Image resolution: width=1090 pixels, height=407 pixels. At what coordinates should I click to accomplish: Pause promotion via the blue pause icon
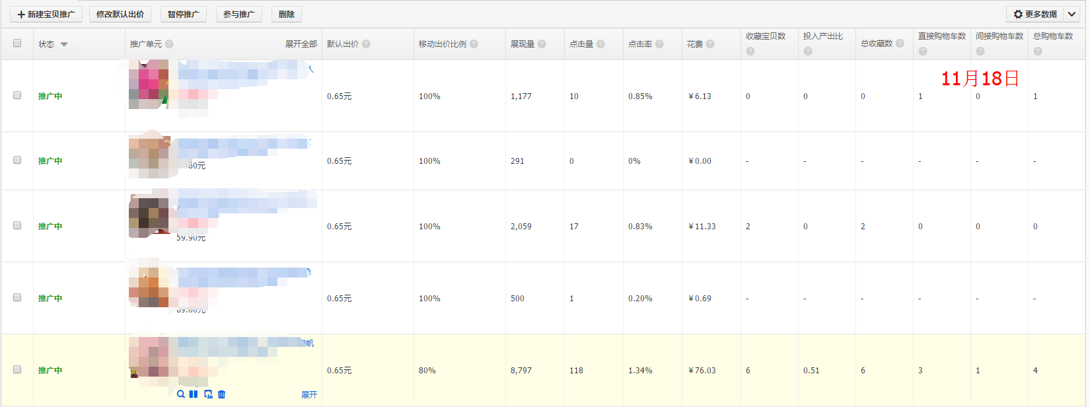point(194,394)
